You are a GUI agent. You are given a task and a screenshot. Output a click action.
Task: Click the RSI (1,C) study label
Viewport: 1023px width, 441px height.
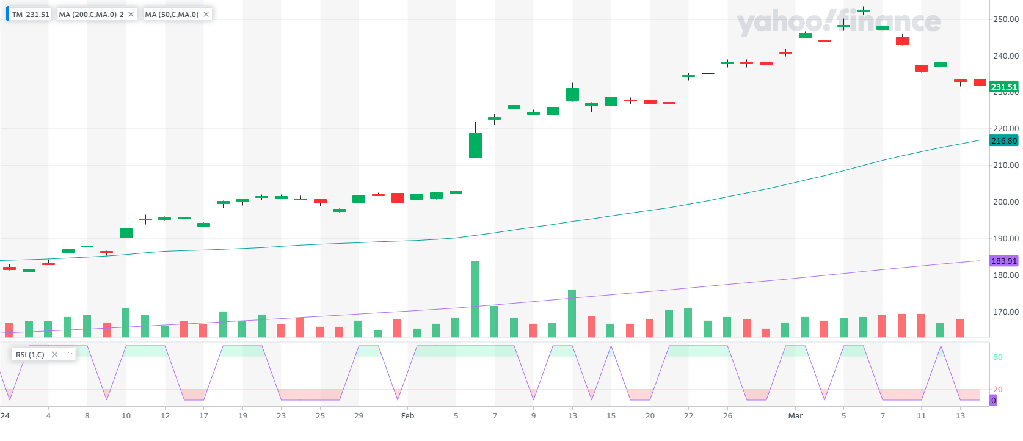[x=30, y=354]
